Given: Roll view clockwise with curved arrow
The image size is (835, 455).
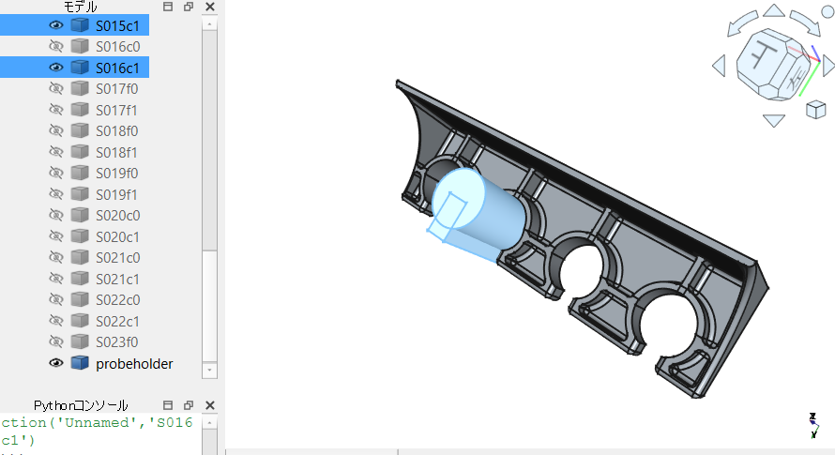Looking at the screenshot, I should coord(805,24).
